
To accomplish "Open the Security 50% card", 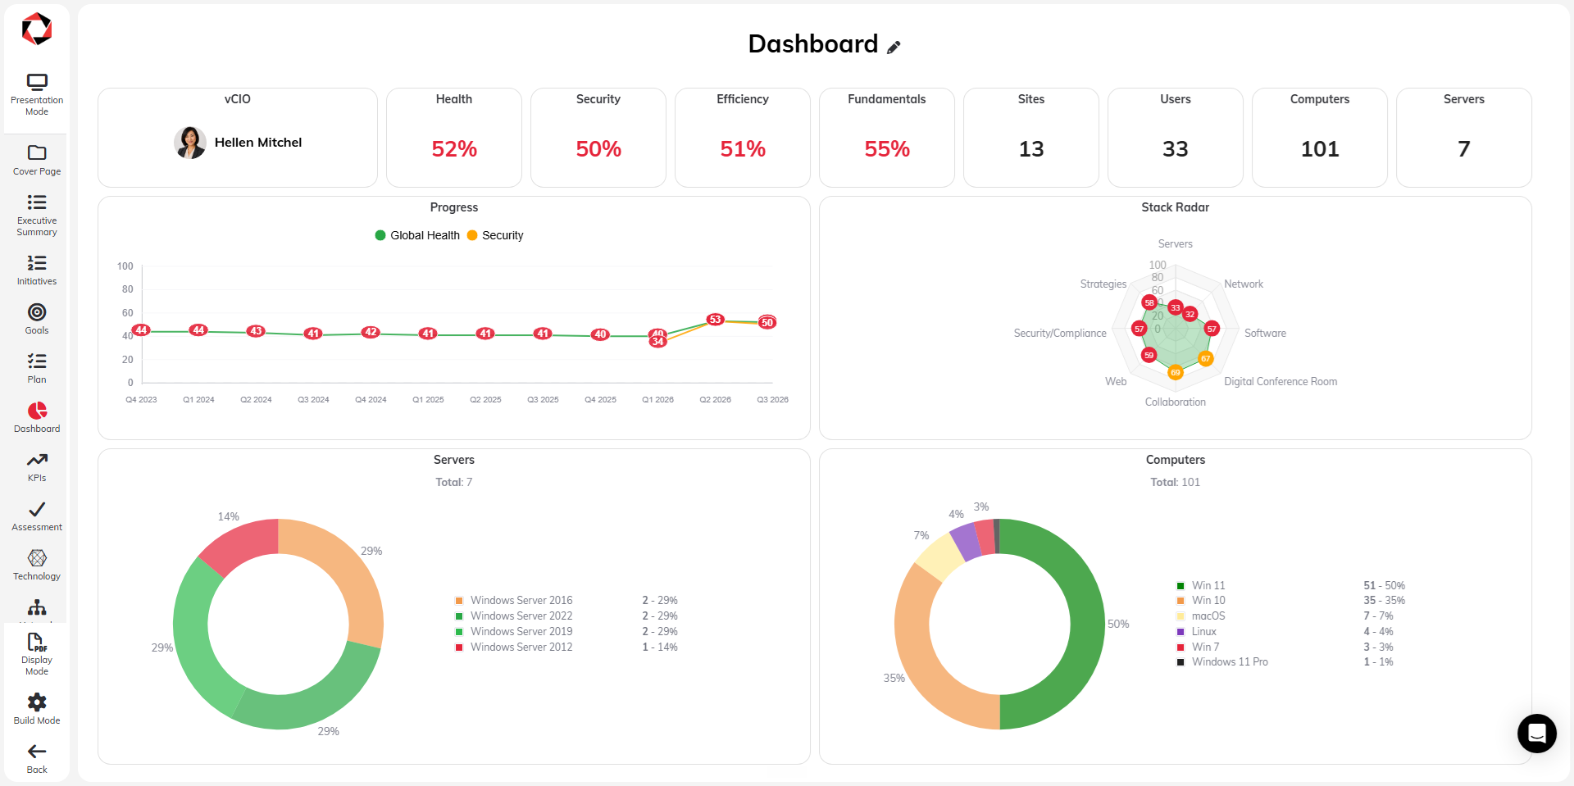I will tap(598, 138).
